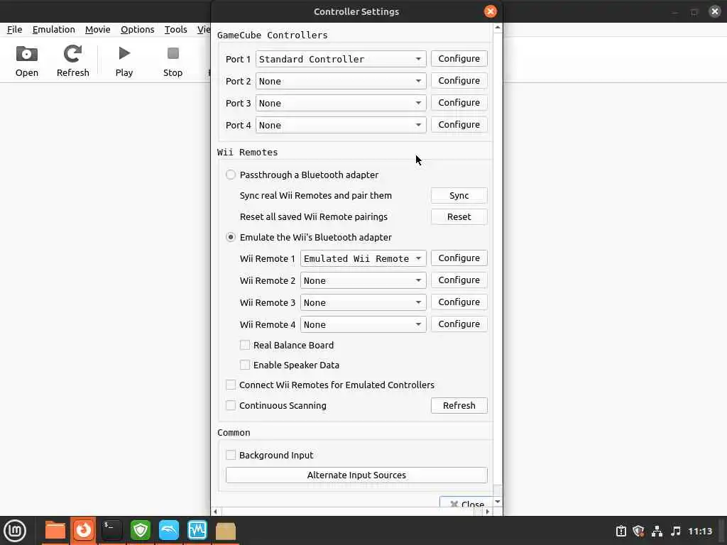Toggle Background Input checkbox

[231, 455]
